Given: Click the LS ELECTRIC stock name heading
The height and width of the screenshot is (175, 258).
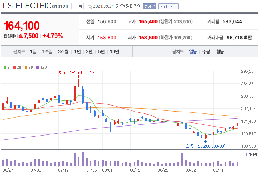Looking at the screenshot, I should click(x=27, y=6).
